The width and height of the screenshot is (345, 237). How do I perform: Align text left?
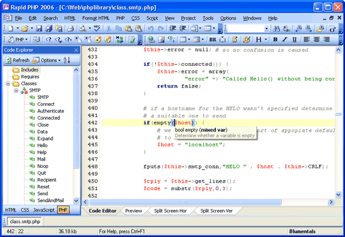(x=306, y=40)
